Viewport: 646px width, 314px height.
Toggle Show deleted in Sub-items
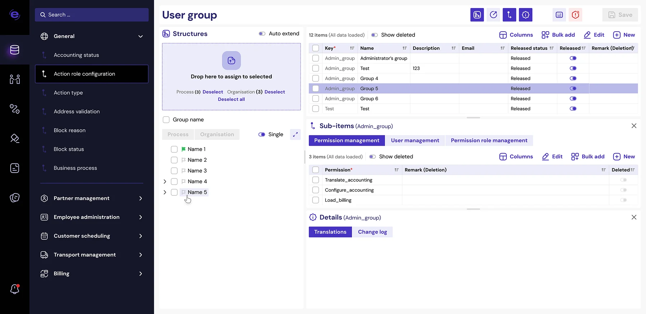pyautogui.click(x=373, y=157)
